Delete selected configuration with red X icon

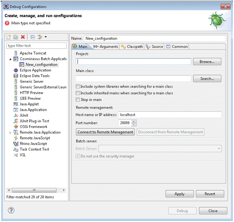23,37
